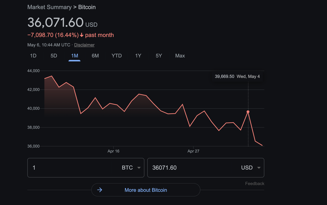
Task: Click the BTC amount field showing 1
Action: [x=70, y=168]
